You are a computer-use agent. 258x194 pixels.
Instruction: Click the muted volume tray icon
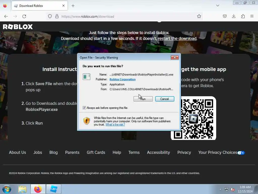233,189
